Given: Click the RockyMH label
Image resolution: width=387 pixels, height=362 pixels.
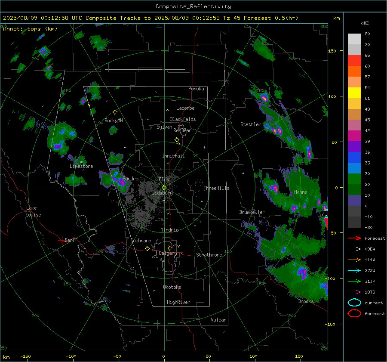Looking at the screenshot, I should tap(114, 121).
